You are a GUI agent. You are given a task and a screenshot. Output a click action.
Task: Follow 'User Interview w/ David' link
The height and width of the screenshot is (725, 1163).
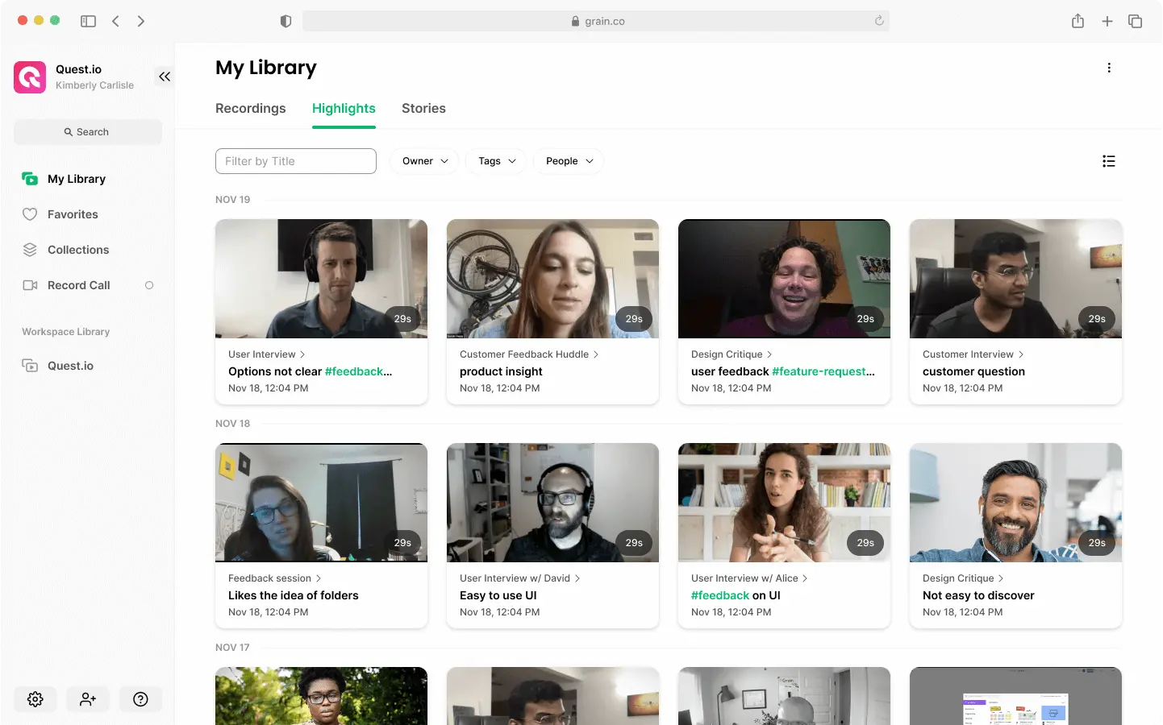(519, 578)
